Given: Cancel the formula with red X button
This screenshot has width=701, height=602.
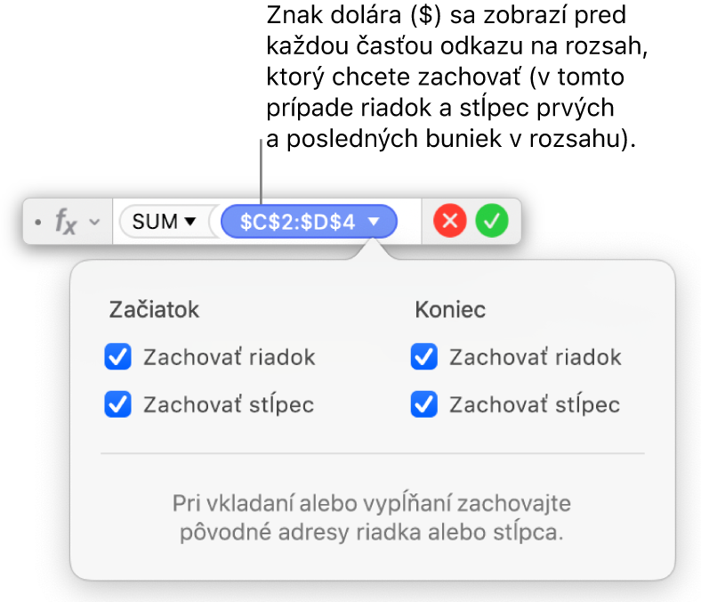Looking at the screenshot, I should (x=449, y=222).
